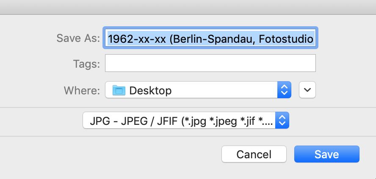Expand the dialog with the chevron button
376x179 pixels.
pyautogui.click(x=307, y=90)
